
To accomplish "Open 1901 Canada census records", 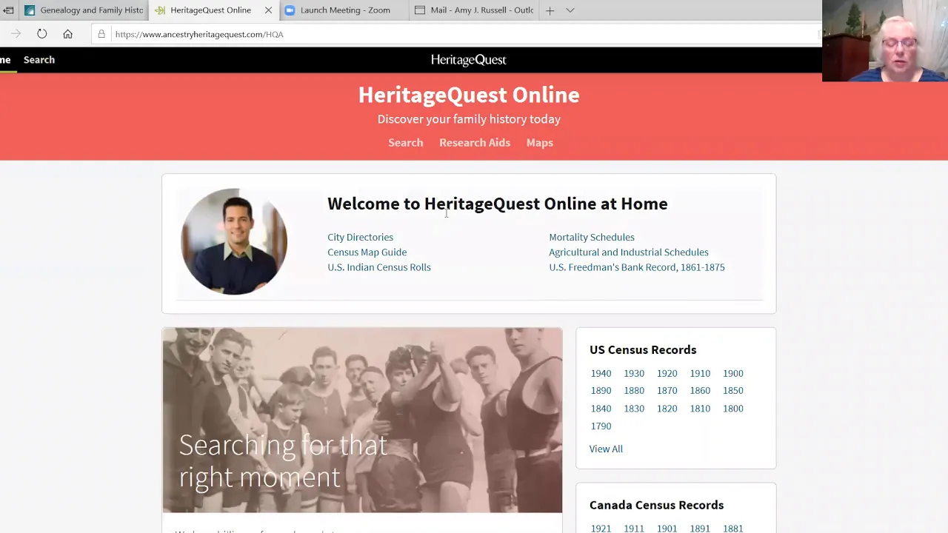I will pyautogui.click(x=667, y=529).
